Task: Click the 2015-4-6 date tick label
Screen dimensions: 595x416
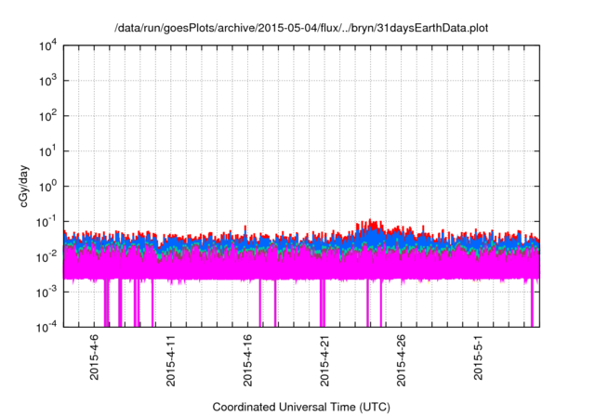Action: [94, 357]
